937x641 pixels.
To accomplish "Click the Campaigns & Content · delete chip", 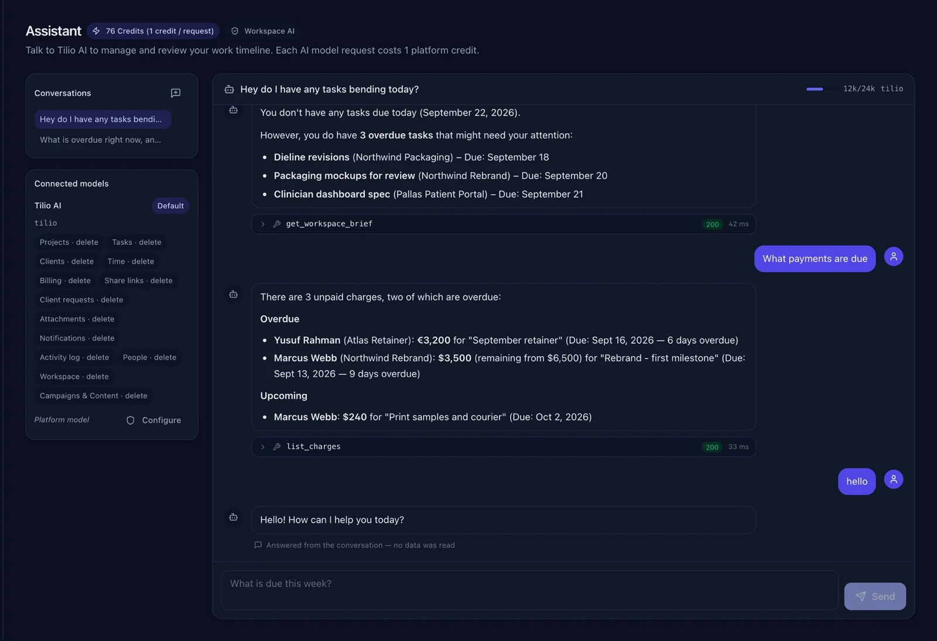I will (x=94, y=396).
